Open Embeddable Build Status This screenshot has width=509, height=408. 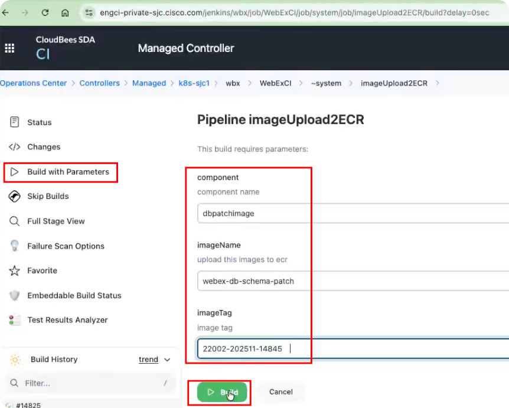tap(74, 295)
